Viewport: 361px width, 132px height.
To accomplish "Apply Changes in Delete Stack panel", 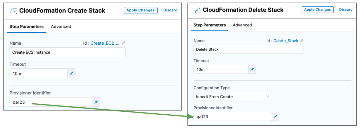I will [x=317, y=10].
